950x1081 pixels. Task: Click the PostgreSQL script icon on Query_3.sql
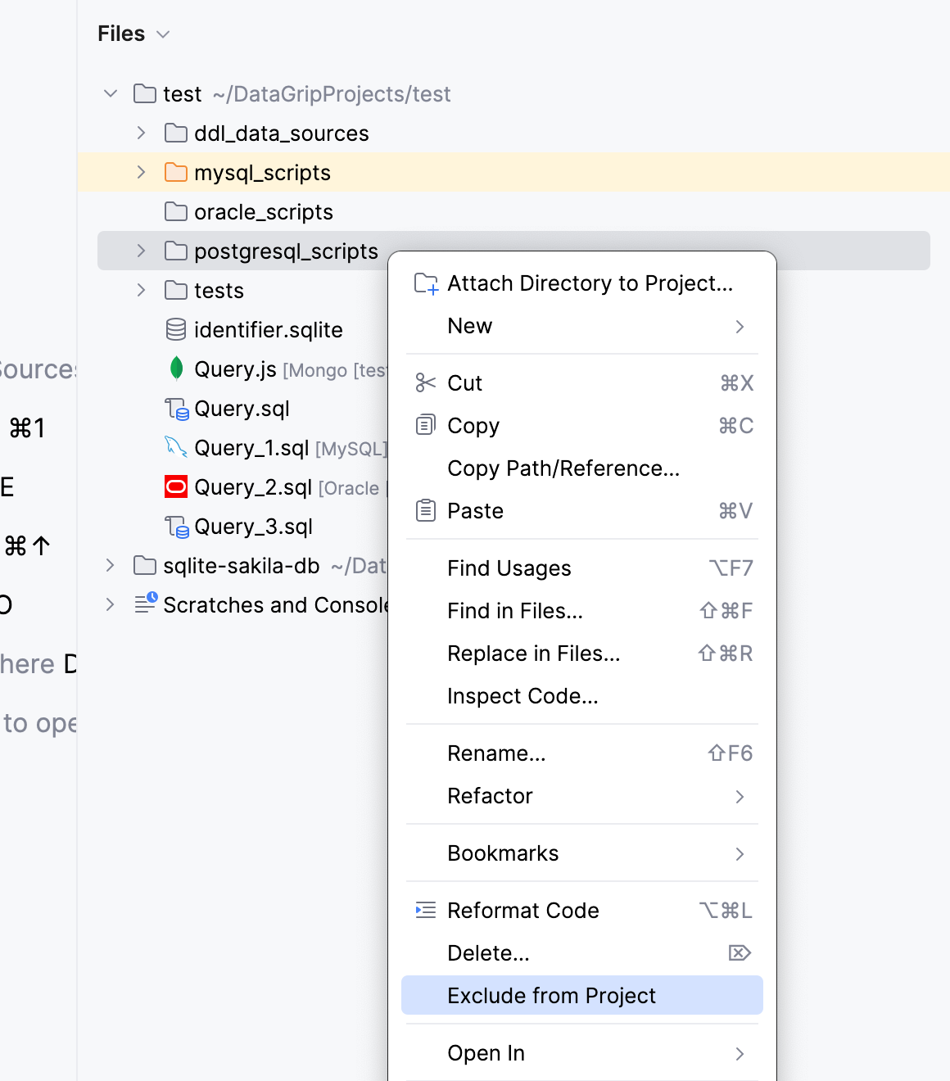click(177, 527)
